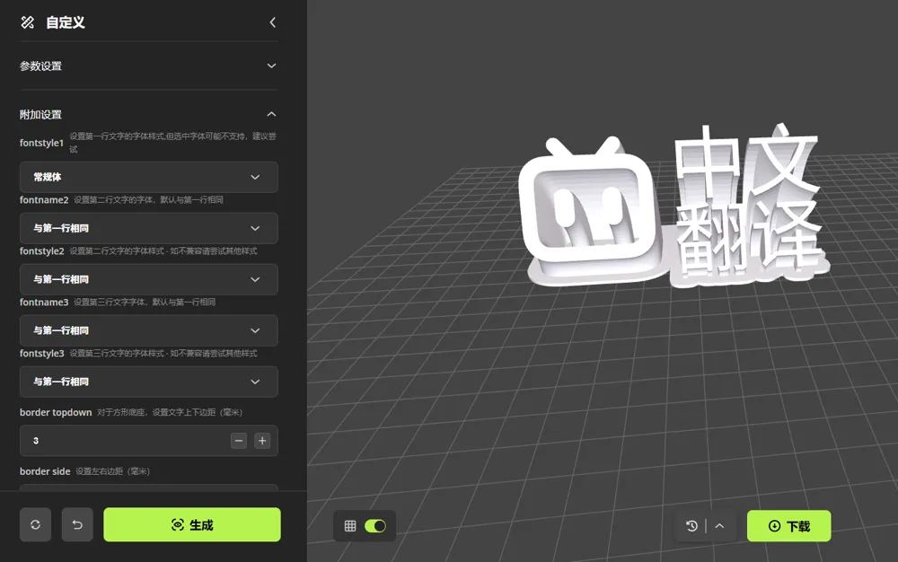Screen dimensions: 898x562
Task: Click the 下载 download button
Action: [788, 526]
